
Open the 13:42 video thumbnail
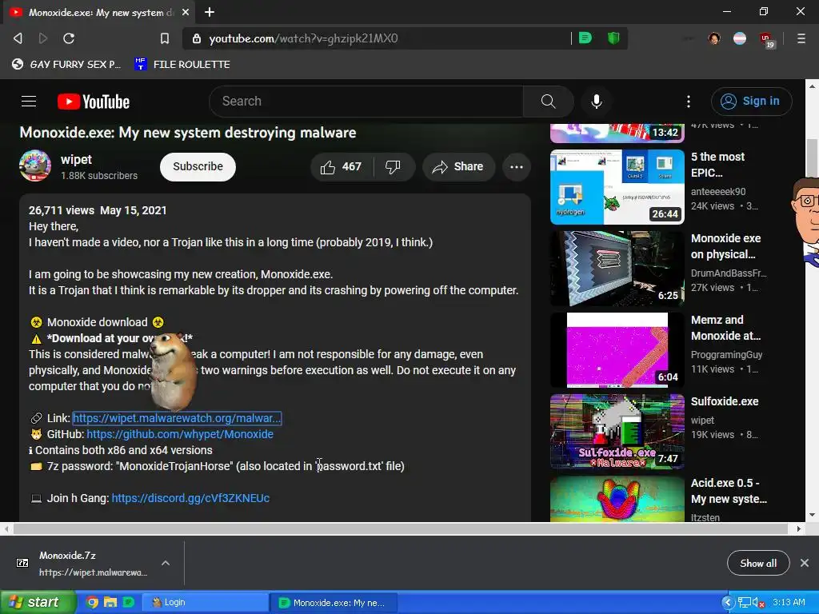coord(617,134)
